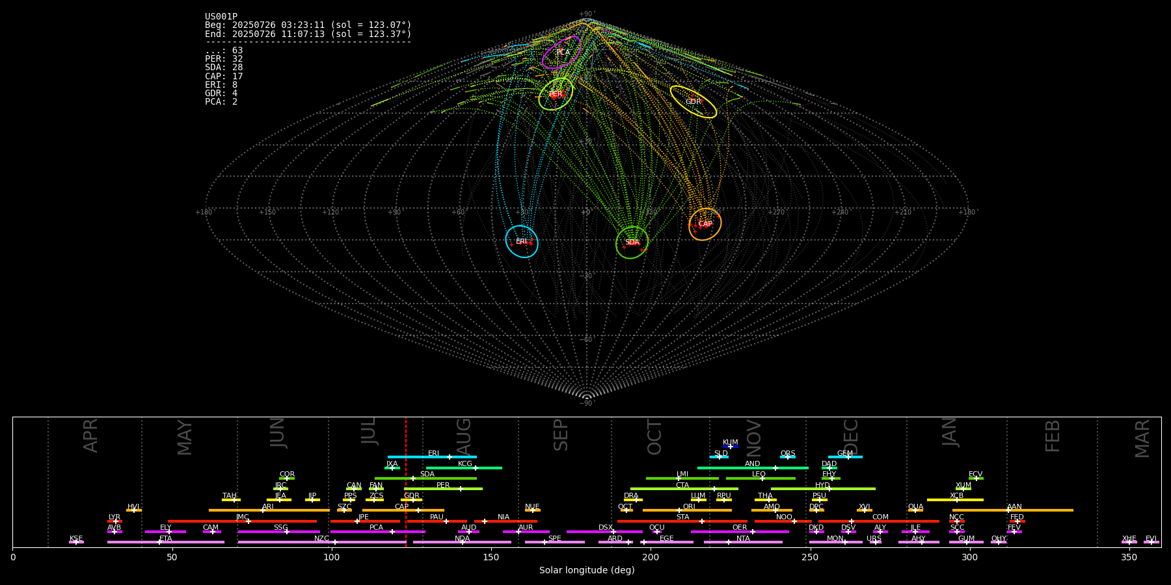Viewport: 1171px width, 585px height.
Task: Select the COM shower bar in timeline
Action: tap(880, 521)
